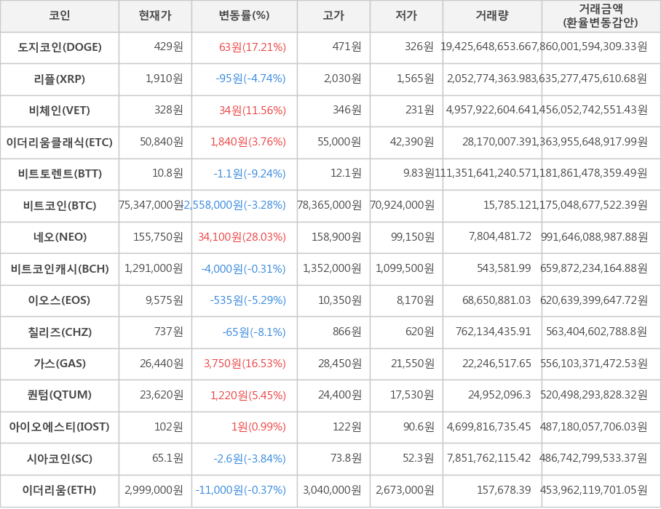Select the 비트코인캐시(BCH) coin name
The image size is (661, 509).
pyautogui.click(x=60, y=268)
